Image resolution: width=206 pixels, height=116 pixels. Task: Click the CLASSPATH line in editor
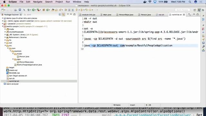[141, 32]
